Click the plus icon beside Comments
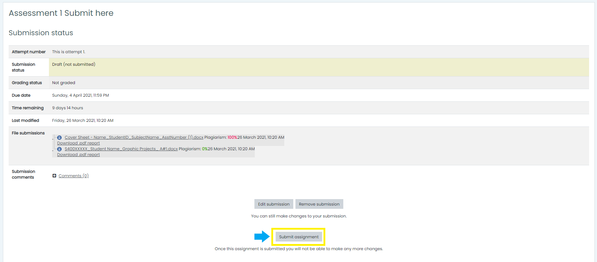This screenshot has height=262, width=597. tap(54, 176)
